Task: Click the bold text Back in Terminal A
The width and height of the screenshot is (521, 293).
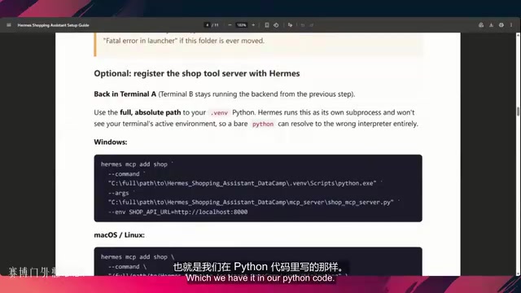Action: [x=125, y=94]
